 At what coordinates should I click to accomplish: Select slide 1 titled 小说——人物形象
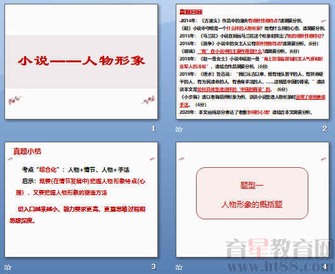point(81,62)
